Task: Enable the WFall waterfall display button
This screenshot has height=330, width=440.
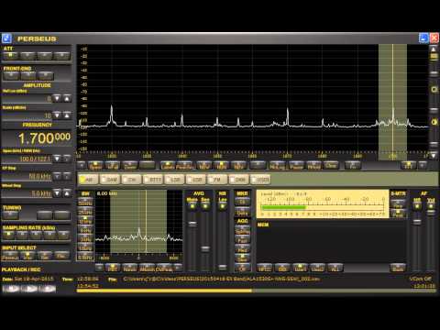Action: pyautogui.click(x=113, y=166)
